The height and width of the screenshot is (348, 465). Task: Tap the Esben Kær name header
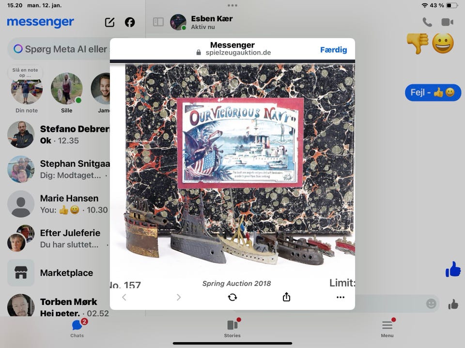tap(212, 18)
